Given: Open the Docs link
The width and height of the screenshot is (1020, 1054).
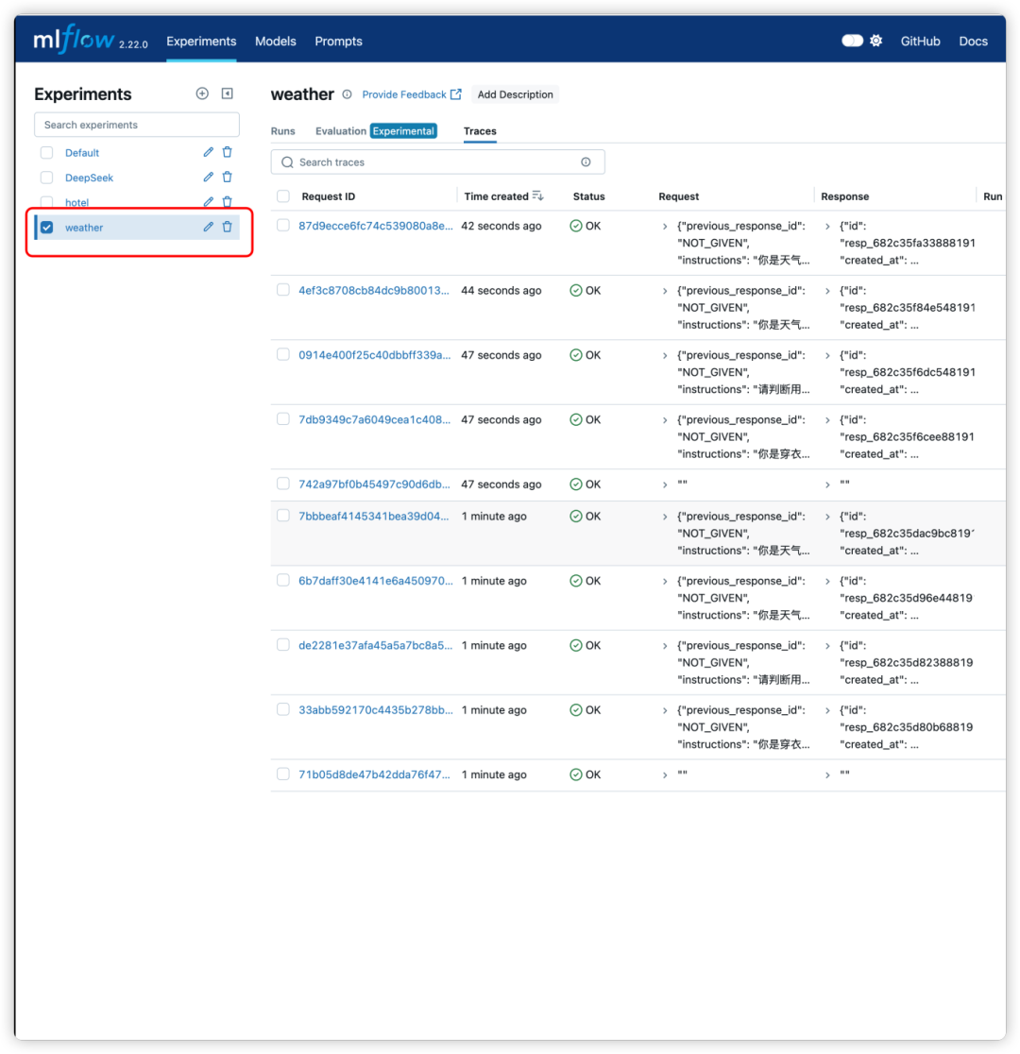Looking at the screenshot, I should (x=973, y=41).
